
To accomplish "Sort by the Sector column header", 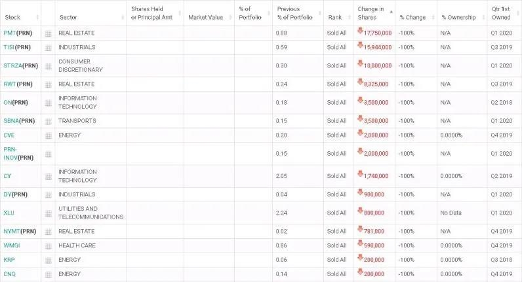I will click(68, 16).
